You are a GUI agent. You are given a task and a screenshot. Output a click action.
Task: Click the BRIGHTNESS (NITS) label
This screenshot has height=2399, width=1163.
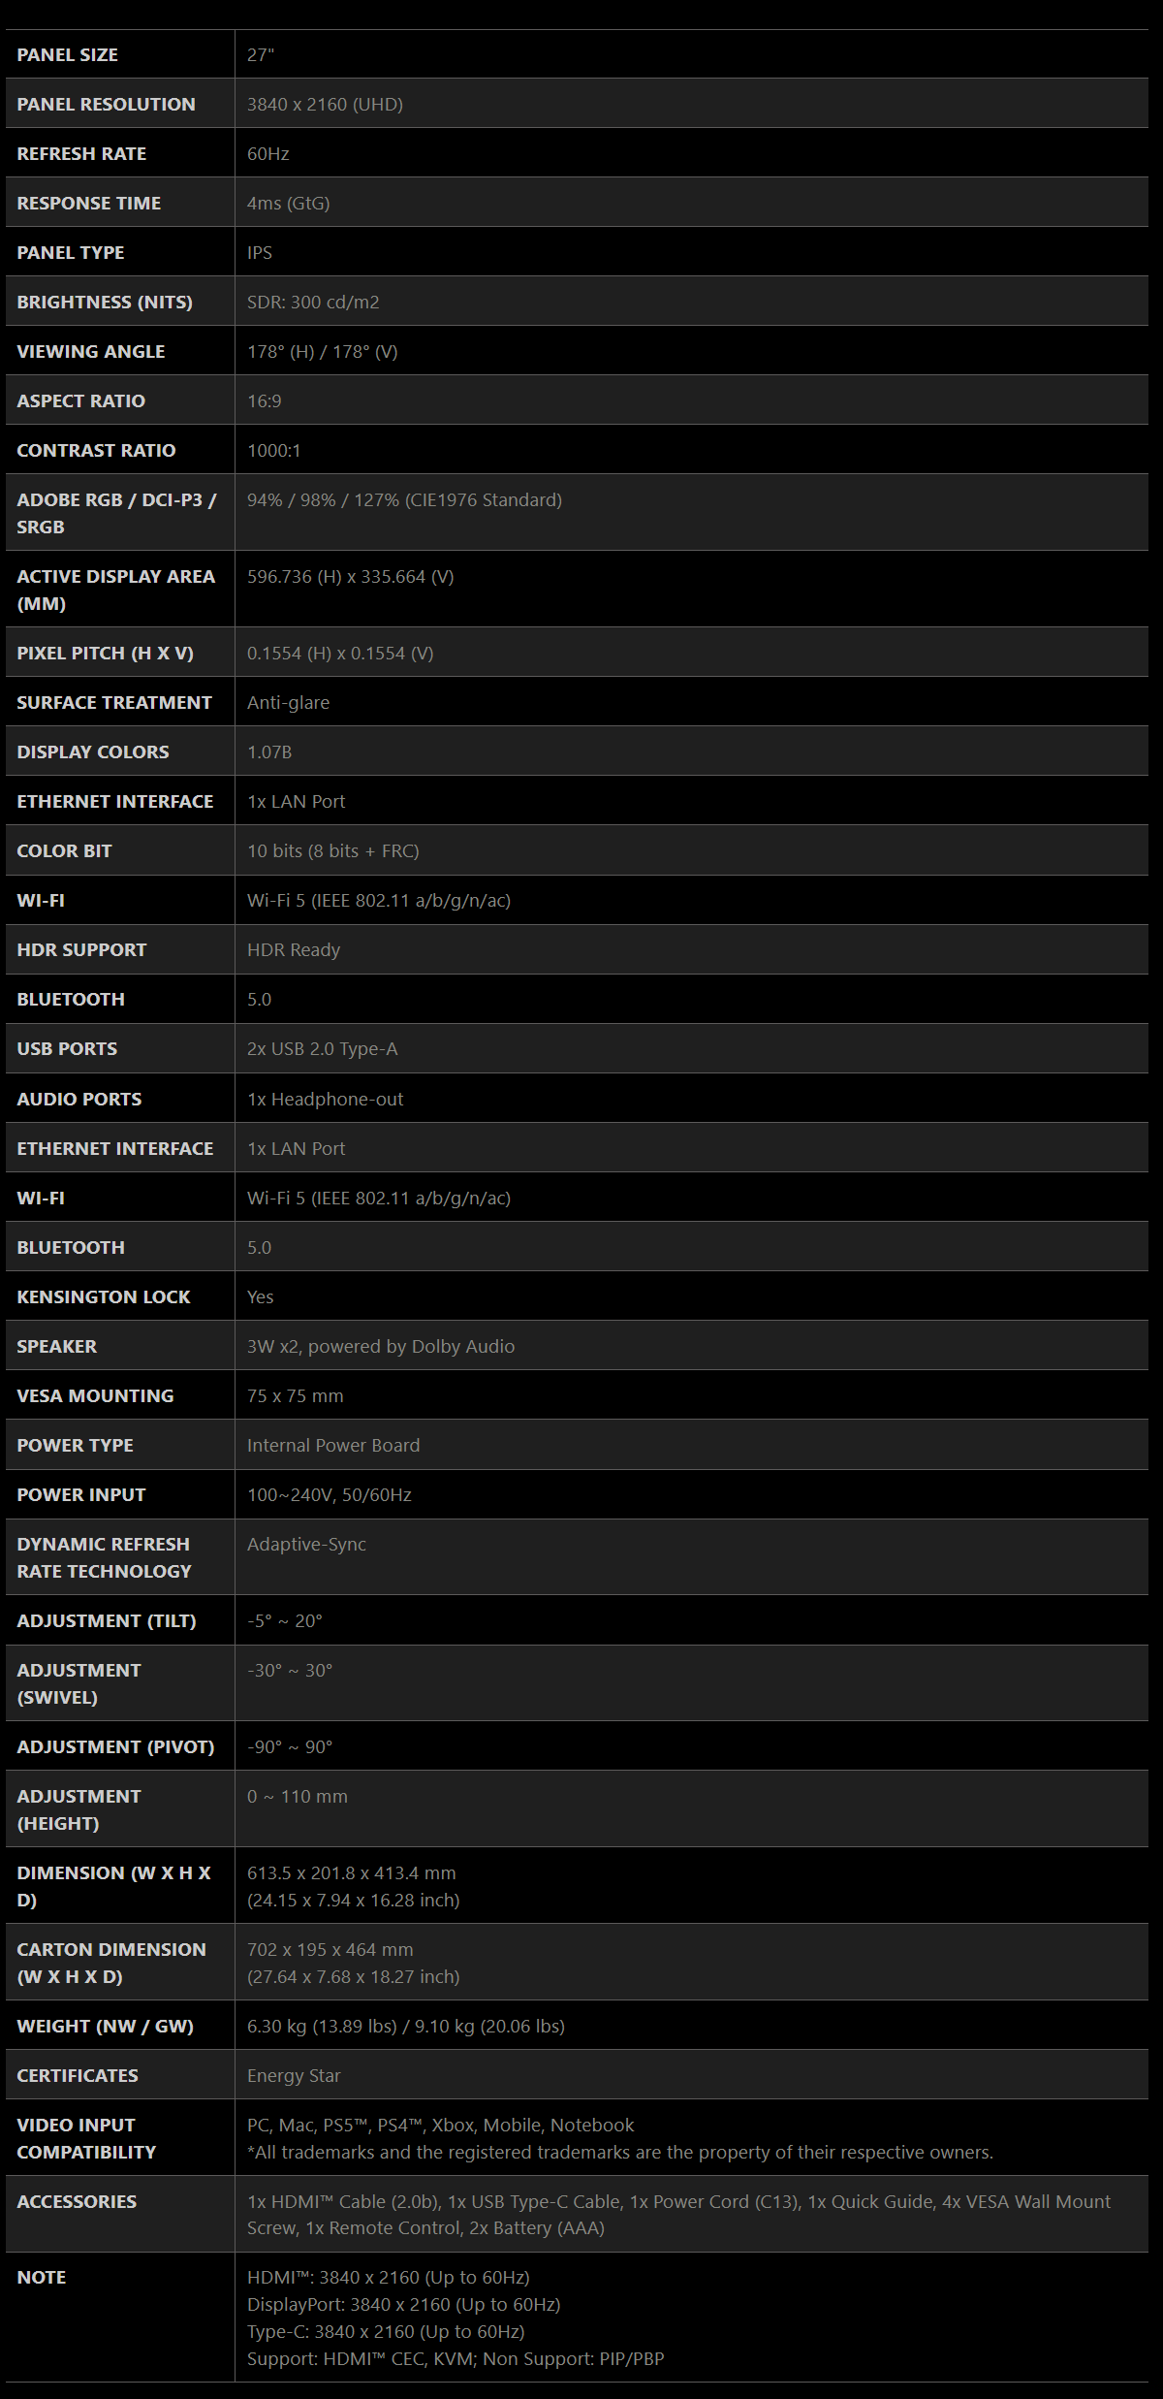(105, 302)
